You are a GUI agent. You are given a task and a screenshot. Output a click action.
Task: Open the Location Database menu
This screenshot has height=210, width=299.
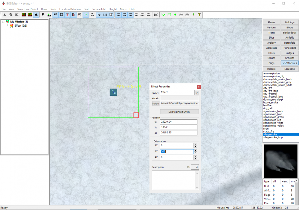click(x=70, y=9)
